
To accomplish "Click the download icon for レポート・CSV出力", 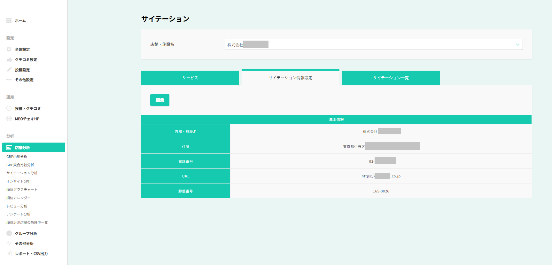I will click(9, 253).
